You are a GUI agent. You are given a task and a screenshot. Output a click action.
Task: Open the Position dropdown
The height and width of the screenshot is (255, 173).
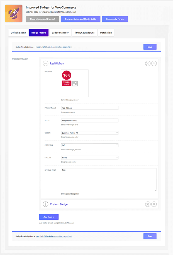point(89,145)
